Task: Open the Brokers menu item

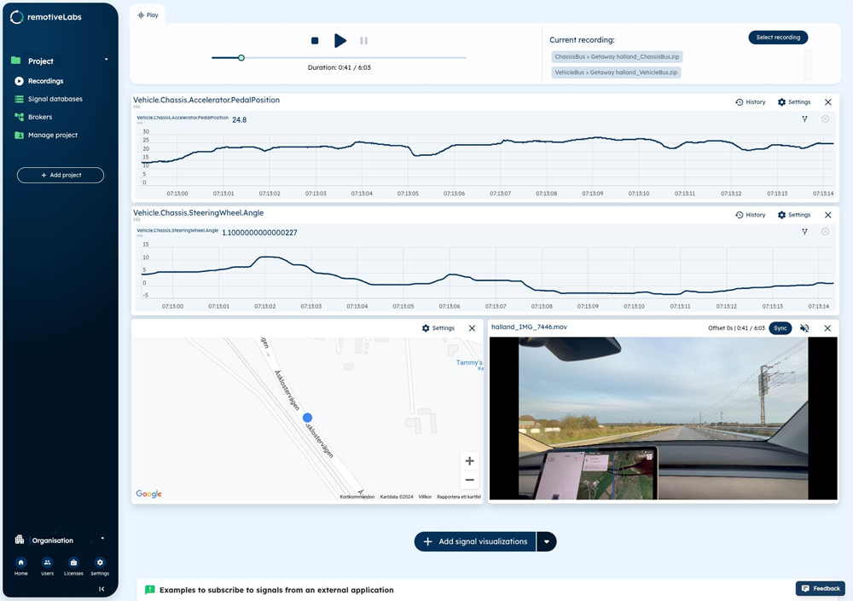Action: point(40,117)
